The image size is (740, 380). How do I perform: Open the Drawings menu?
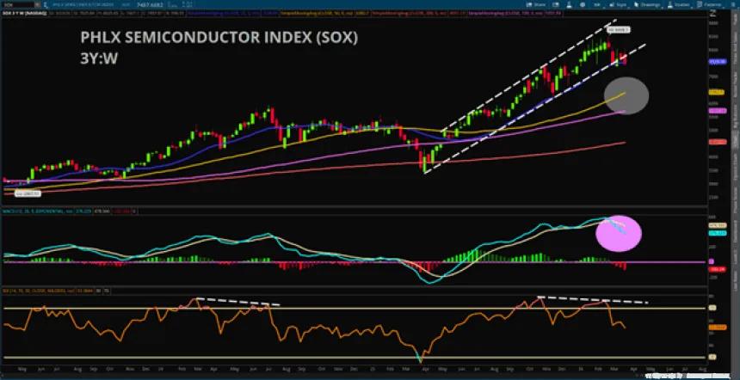[647, 4]
